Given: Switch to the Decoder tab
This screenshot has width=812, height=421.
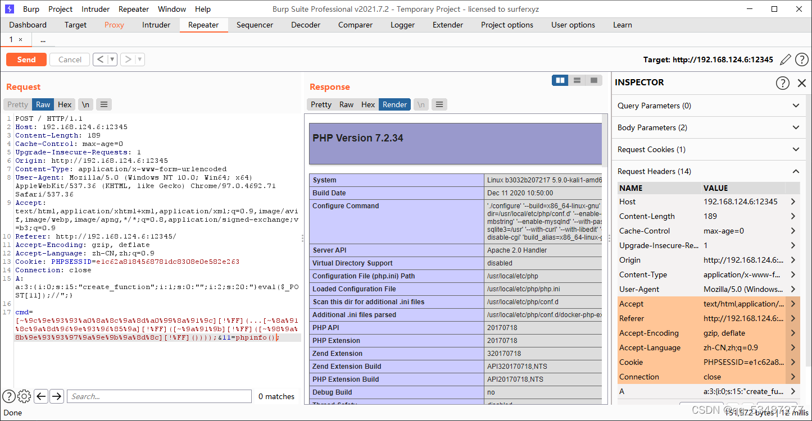Looking at the screenshot, I should point(306,25).
